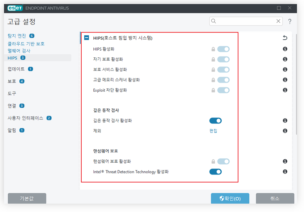Select the HIPS sidebar item
The height and width of the screenshot is (212, 304).
tap(37, 58)
